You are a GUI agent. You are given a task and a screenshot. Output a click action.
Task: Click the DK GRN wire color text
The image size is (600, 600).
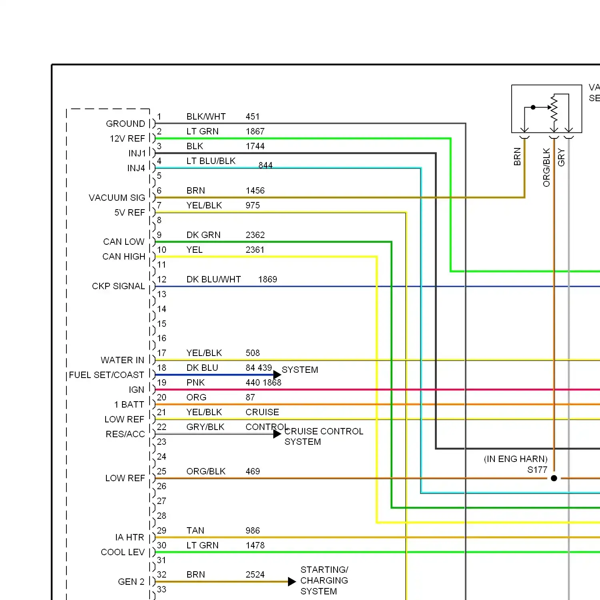(203, 235)
